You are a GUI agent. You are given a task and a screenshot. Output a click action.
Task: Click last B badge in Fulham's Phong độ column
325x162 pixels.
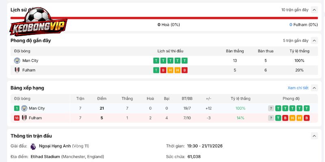click(x=307, y=118)
